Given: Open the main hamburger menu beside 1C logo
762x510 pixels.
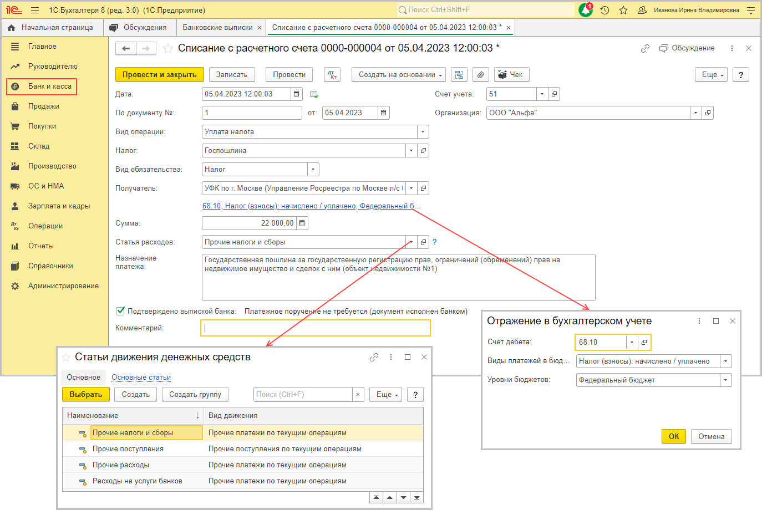Looking at the screenshot, I should [35, 10].
